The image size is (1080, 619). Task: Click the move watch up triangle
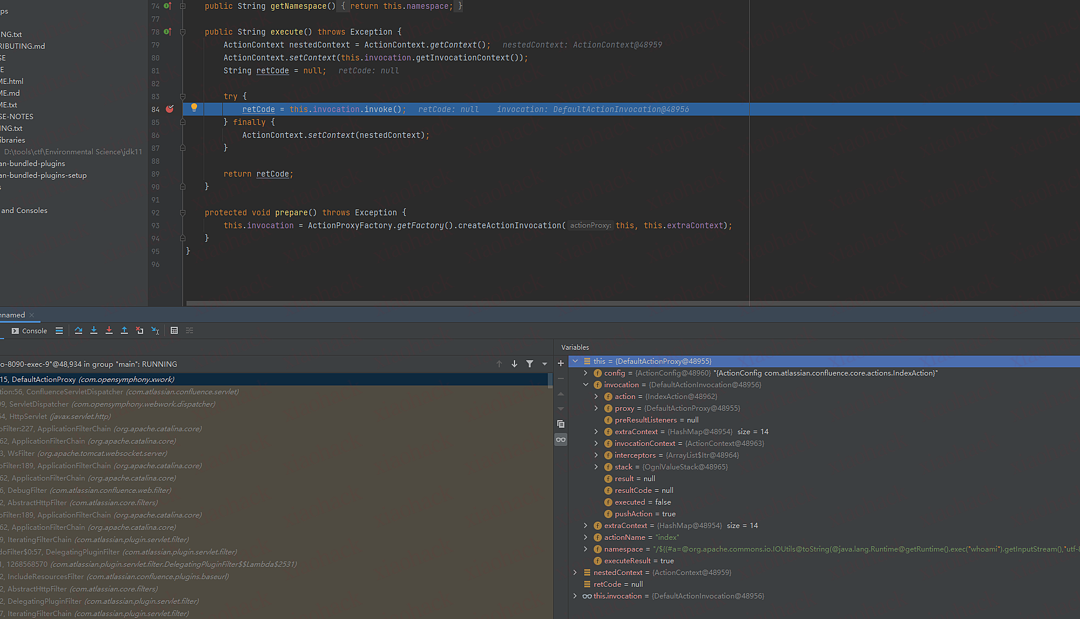coord(561,394)
